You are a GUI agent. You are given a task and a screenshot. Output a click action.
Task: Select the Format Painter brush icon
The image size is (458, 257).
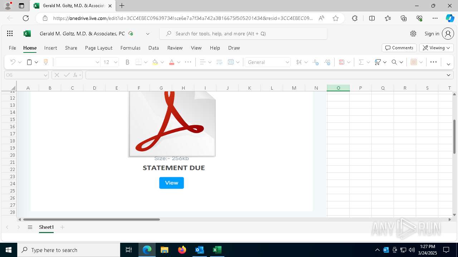46,62
